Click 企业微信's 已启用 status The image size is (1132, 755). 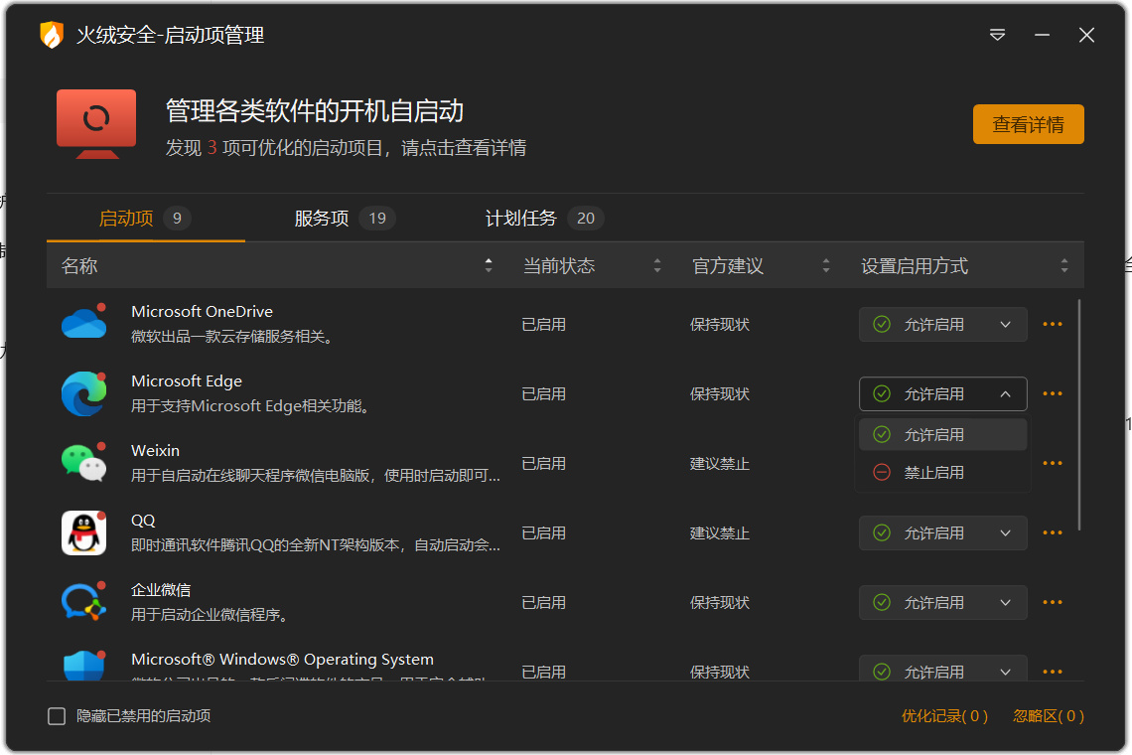[543, 603]
